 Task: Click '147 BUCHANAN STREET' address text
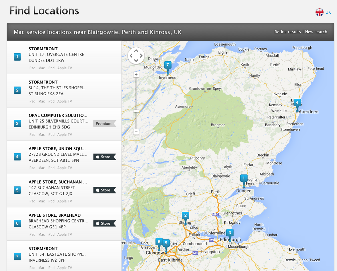tap(52, 187)
